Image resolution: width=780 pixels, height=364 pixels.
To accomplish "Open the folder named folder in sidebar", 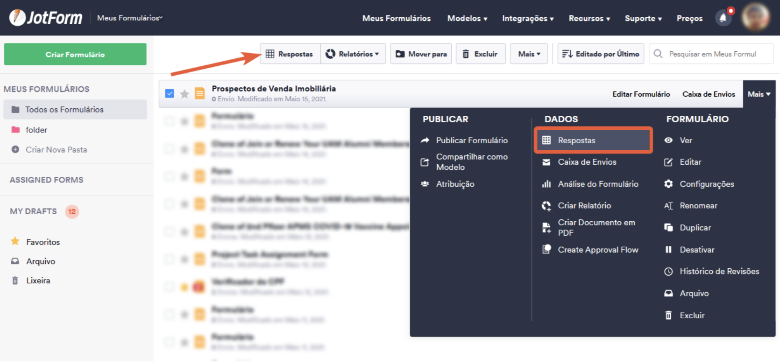I will point(36,130).
